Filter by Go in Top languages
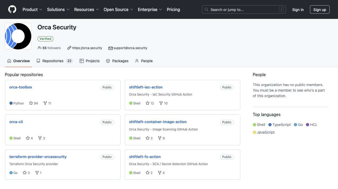This screenshot has width=338, height=189. click(x=298, y=125)
